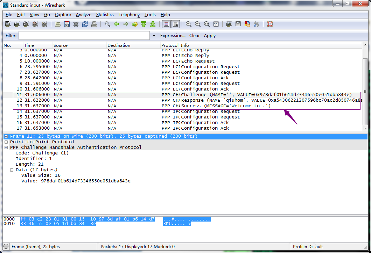Open capture options from the toolbar
Image resolution: width=371 pixels, height=253 pixels.
tap(17, 24)
